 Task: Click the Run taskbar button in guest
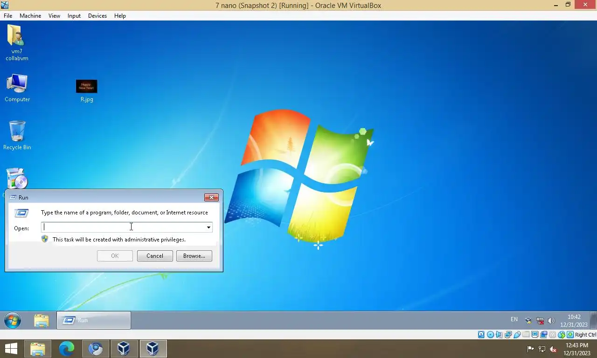[x=94, y=320]
